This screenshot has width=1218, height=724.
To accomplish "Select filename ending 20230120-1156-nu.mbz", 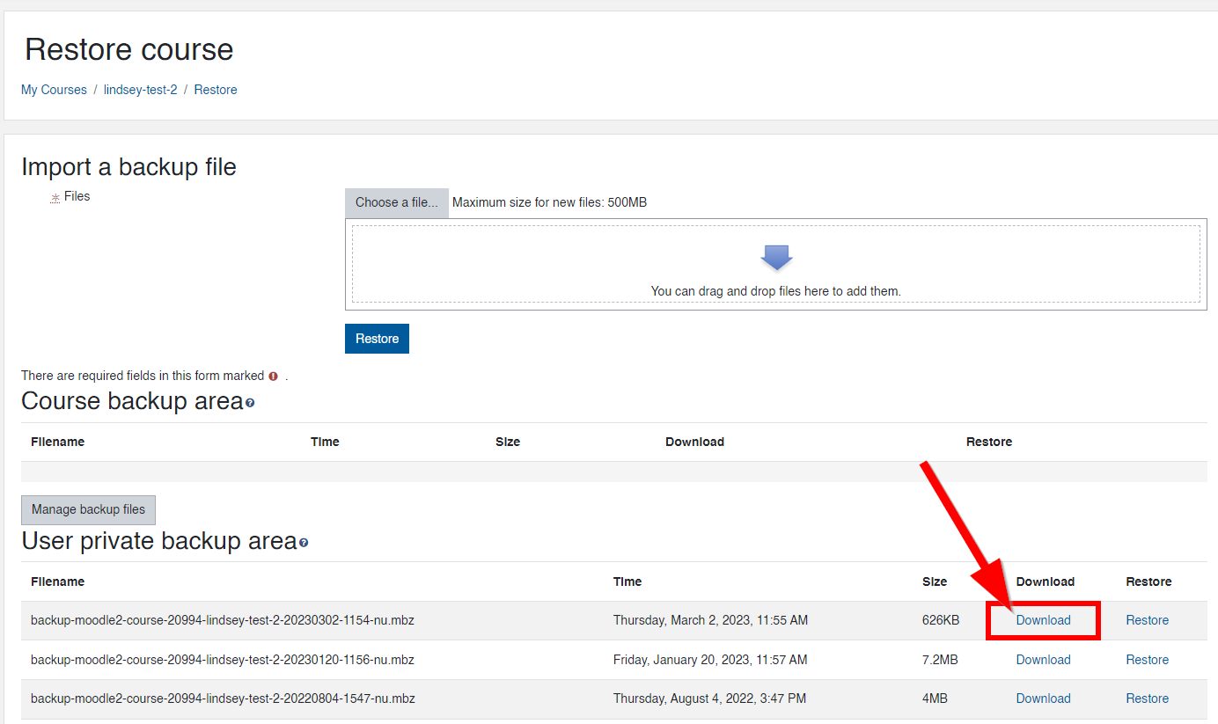I will point(223,660).
